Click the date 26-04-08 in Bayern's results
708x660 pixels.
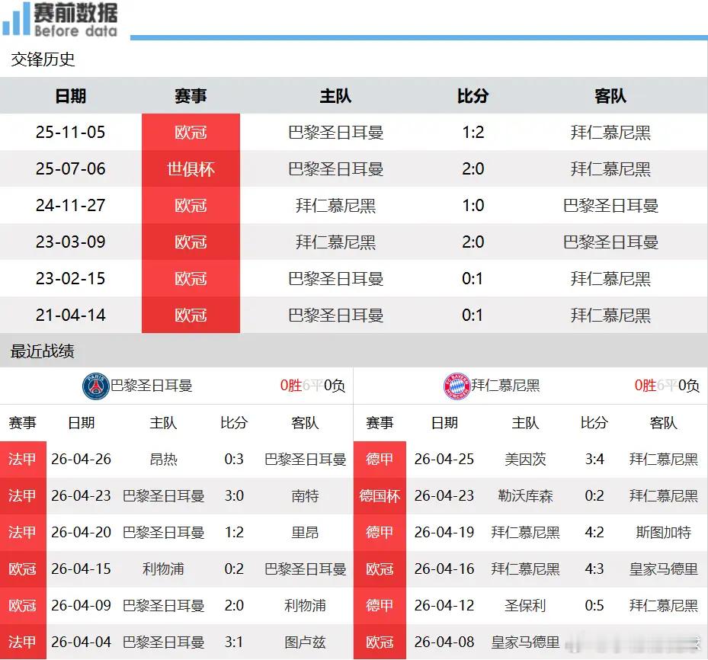446,642
